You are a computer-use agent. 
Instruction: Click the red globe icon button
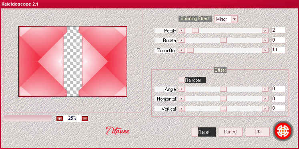(x=283, y=131)
